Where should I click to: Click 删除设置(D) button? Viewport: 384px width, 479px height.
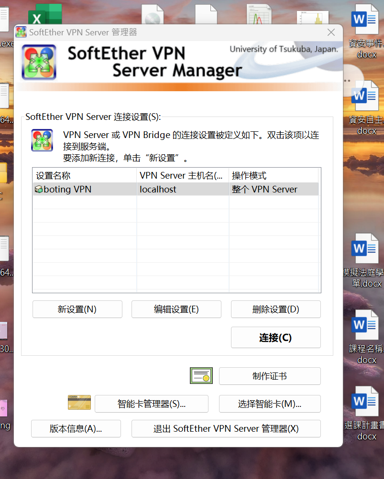(275, 309)
